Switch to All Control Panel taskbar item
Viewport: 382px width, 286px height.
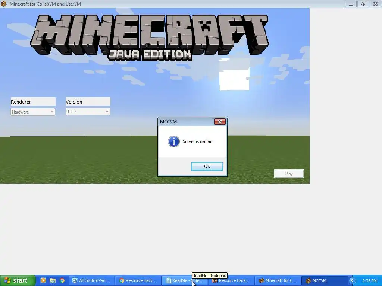click(91, 281)
